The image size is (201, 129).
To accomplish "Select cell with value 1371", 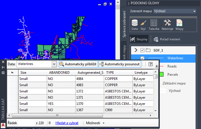I will click(90, 98).
